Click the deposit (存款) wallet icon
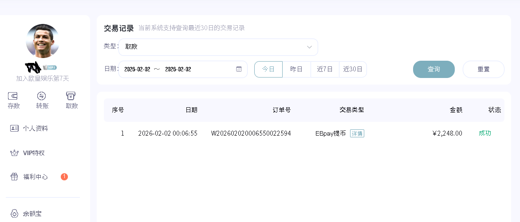This screenshot has height=222, width=520. point(13,96)
